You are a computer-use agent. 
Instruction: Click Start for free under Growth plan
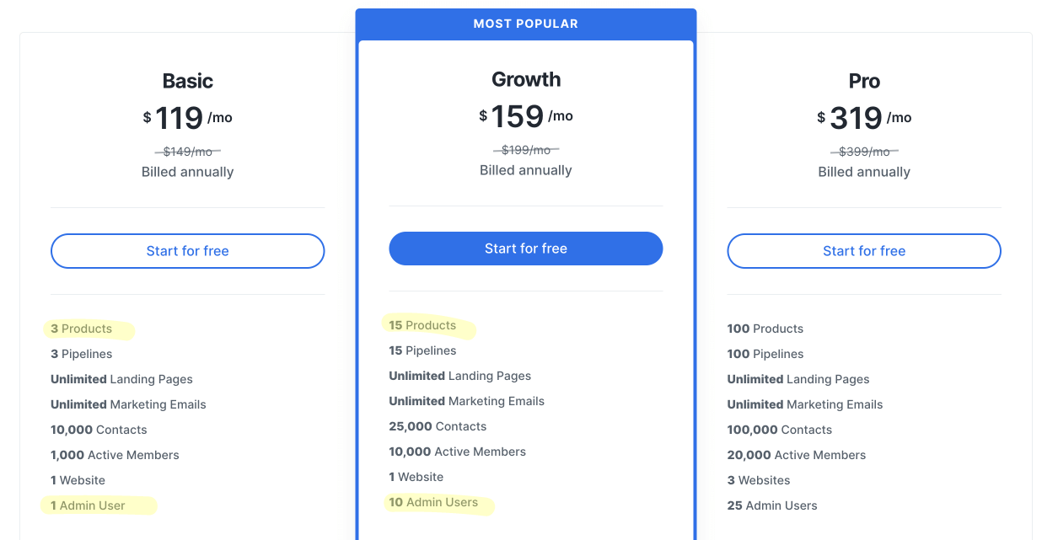(x=525, y=249)
